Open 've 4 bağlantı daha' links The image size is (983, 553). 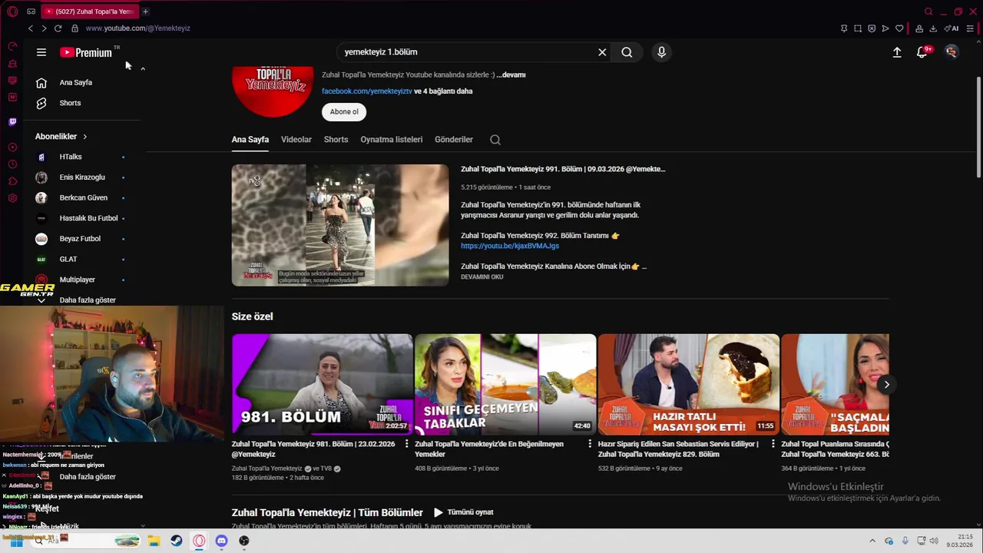(443, 91)
